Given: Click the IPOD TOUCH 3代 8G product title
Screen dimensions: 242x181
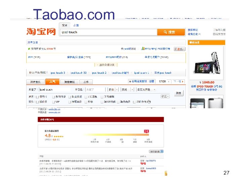Looking at the screenshot, I should pyautogui.click(x=206, y=86).
